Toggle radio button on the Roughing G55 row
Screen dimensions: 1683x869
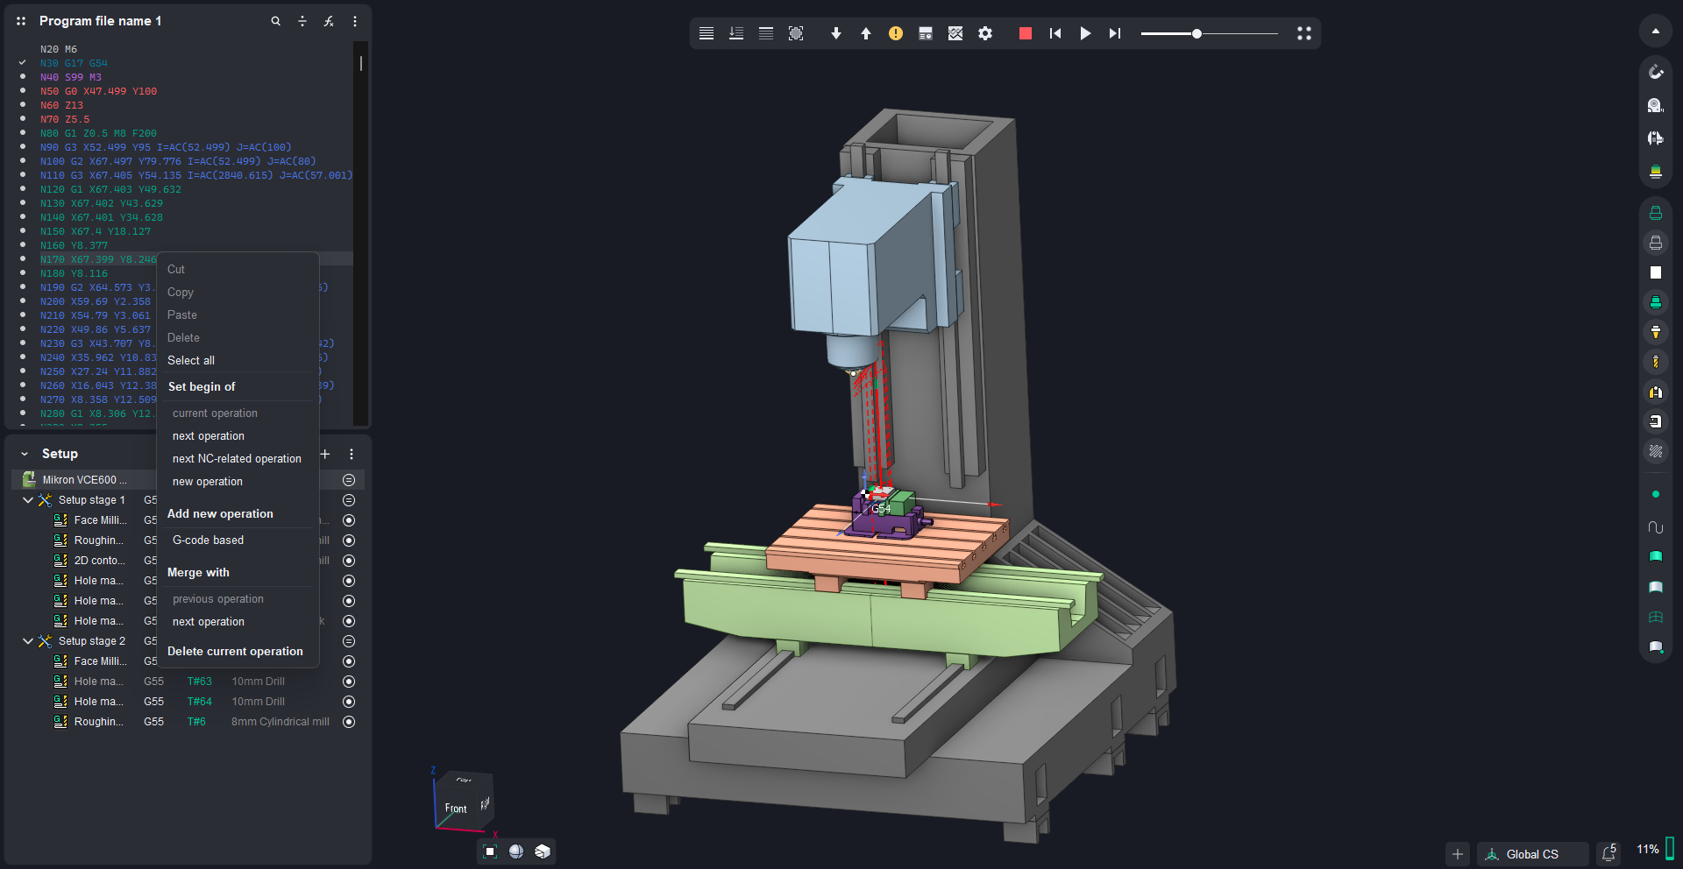(x=349, y=722)
